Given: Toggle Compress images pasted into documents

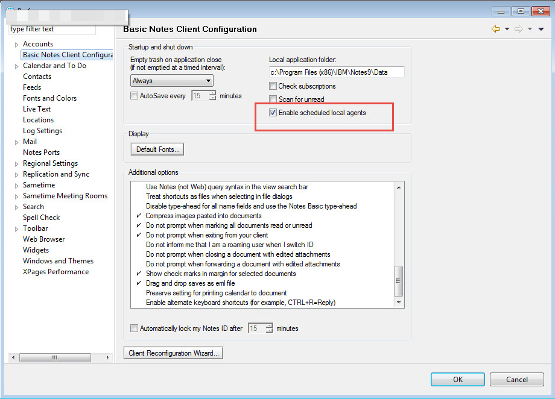Looking at the screenshot, I should (x=203, y=216).
